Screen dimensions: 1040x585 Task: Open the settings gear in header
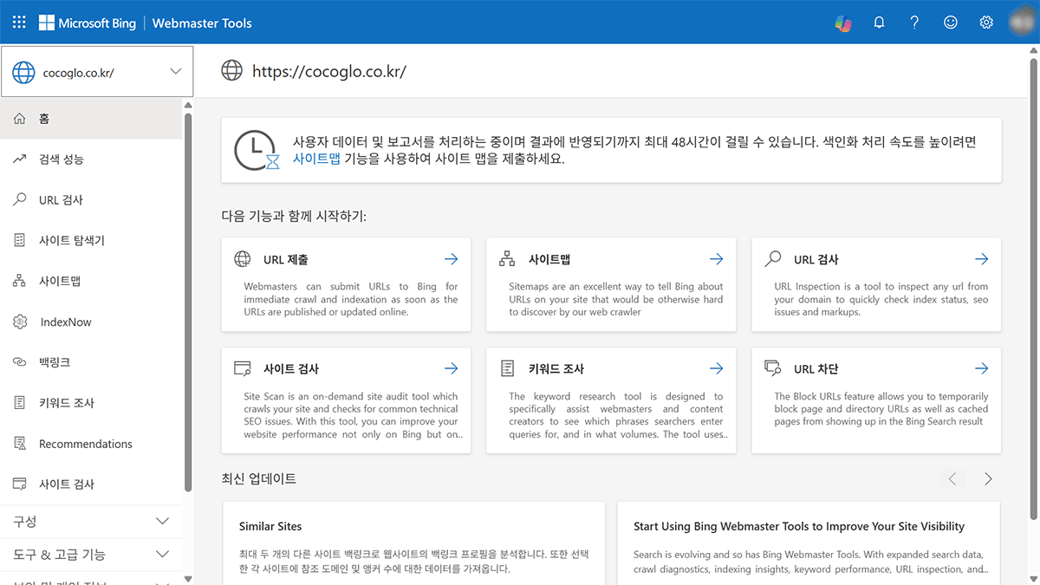click(x=986, y=23)
